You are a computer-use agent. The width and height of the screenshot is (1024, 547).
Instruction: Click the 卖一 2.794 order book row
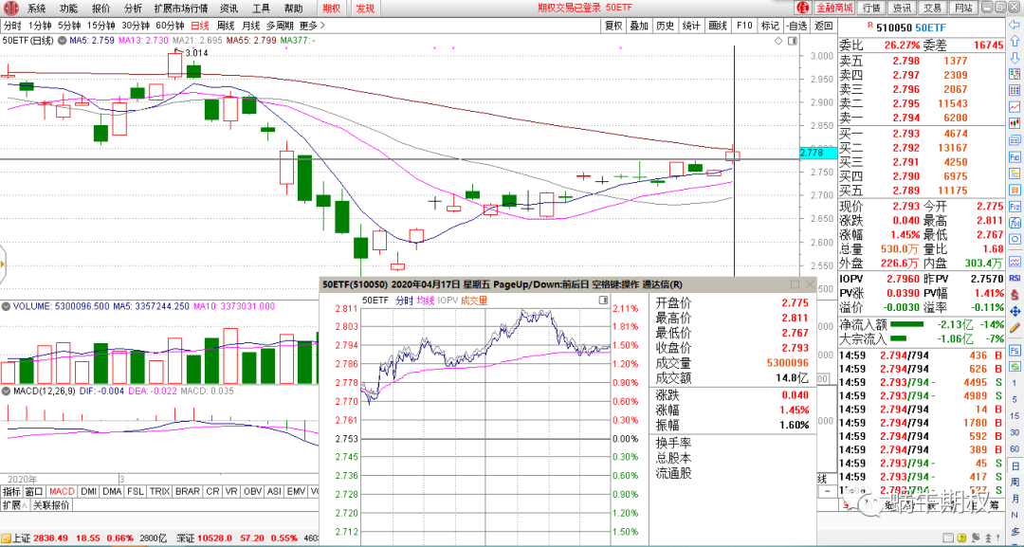click(922, 119)
